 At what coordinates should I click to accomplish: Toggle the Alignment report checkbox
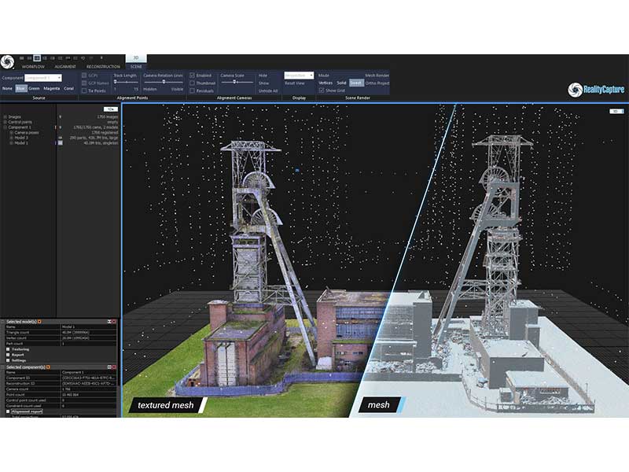coord(8,411)
